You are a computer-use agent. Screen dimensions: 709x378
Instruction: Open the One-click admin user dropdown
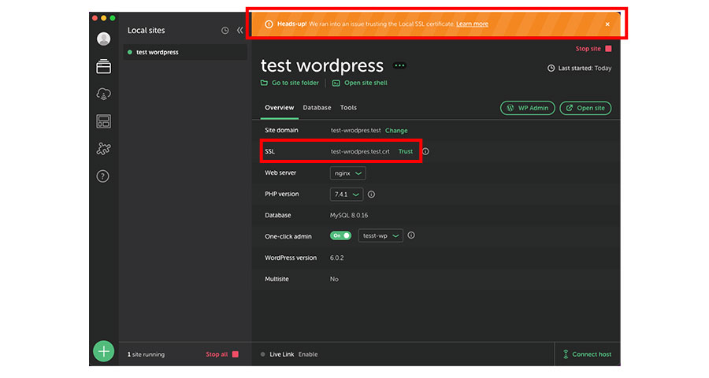pyautogui.click(x=380, y=235)
